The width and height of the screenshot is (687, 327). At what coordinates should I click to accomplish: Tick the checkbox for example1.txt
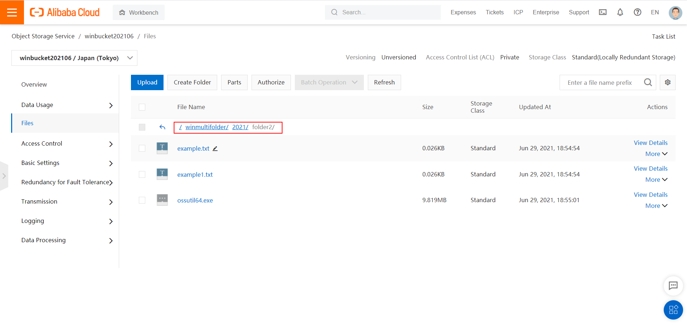142,174
